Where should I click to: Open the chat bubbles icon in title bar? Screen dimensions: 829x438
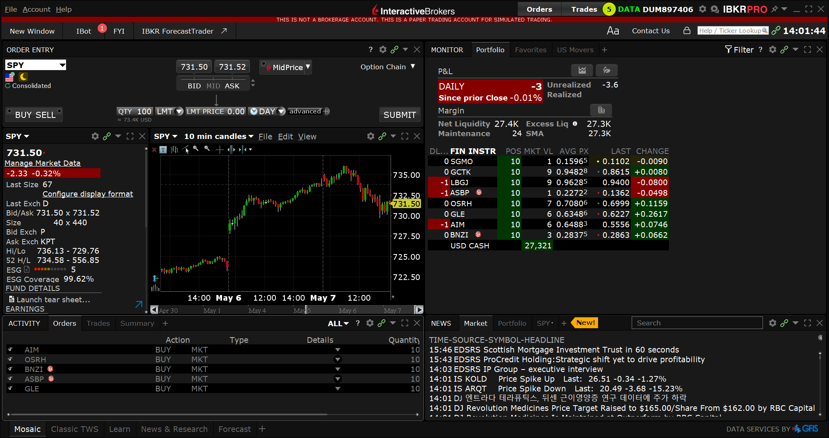[x=715, y=9]
